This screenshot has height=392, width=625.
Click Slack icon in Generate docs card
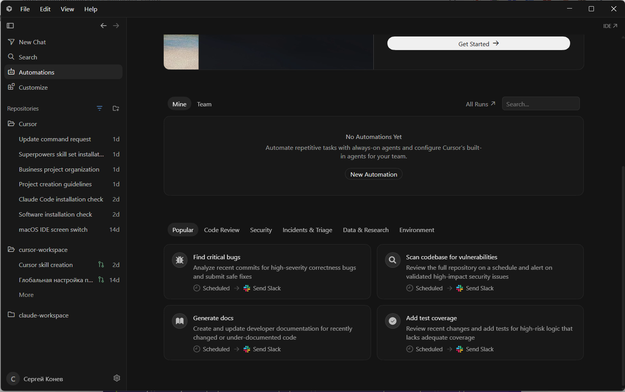tap(247, 349)
